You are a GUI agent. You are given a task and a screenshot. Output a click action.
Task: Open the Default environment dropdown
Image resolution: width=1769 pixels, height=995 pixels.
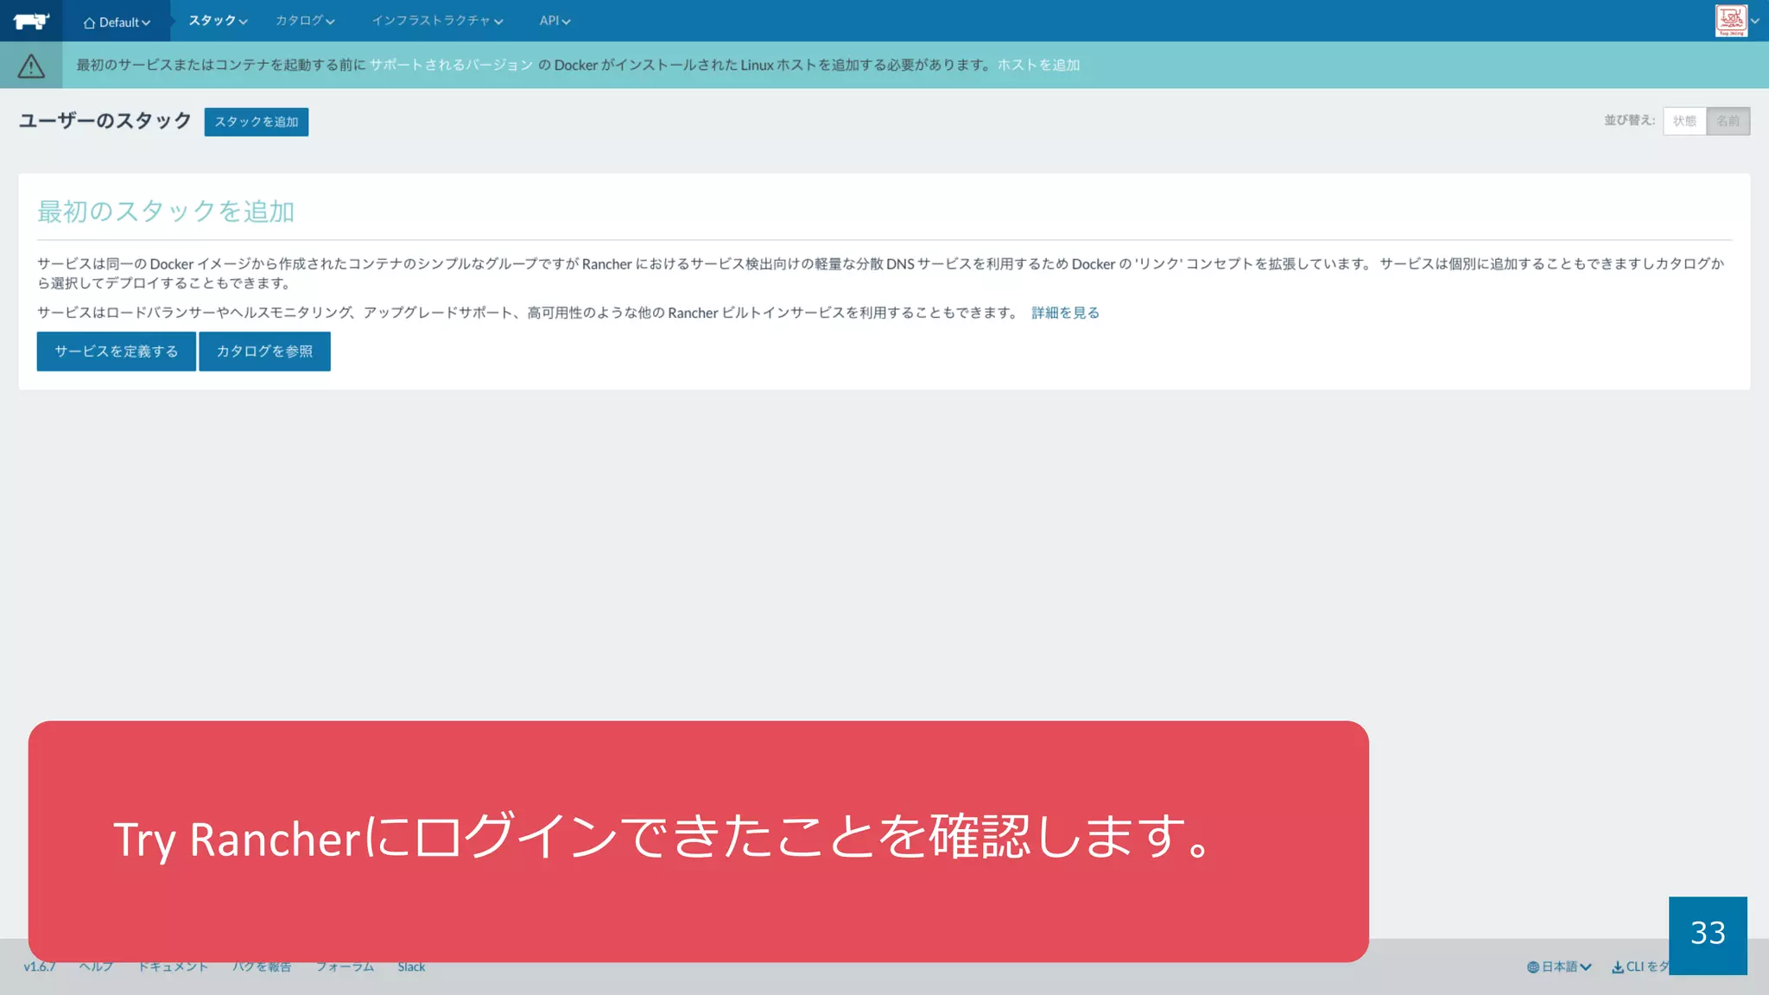pos(117,22)
